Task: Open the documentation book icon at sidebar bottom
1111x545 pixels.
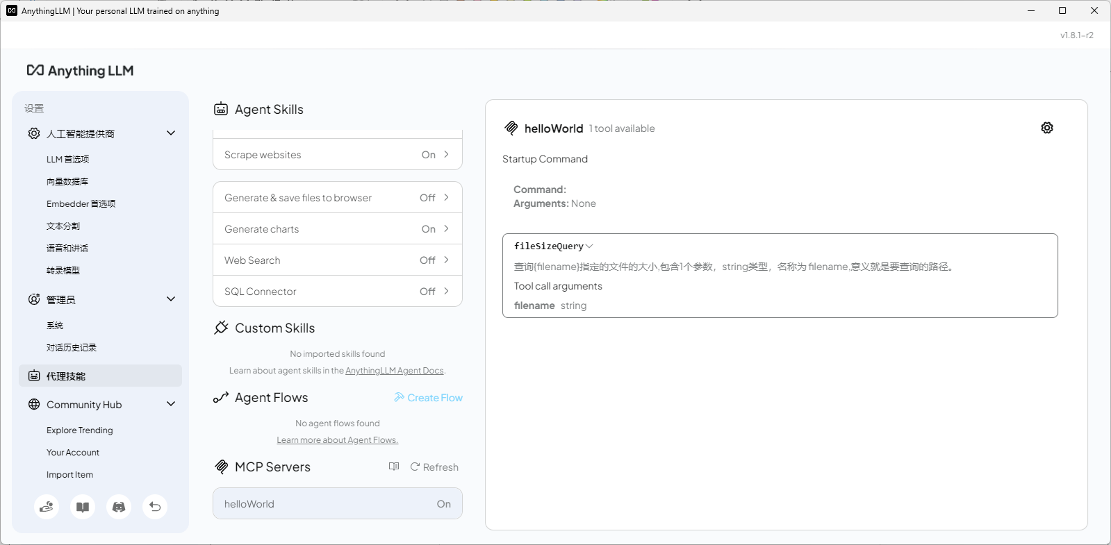Action: pos(83,507)
